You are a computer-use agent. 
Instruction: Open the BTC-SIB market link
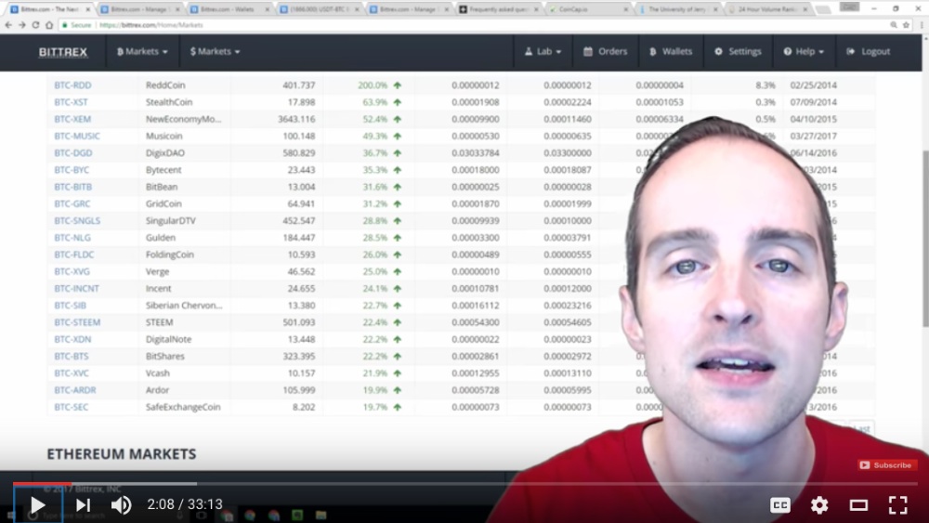(x=70, y=306)
